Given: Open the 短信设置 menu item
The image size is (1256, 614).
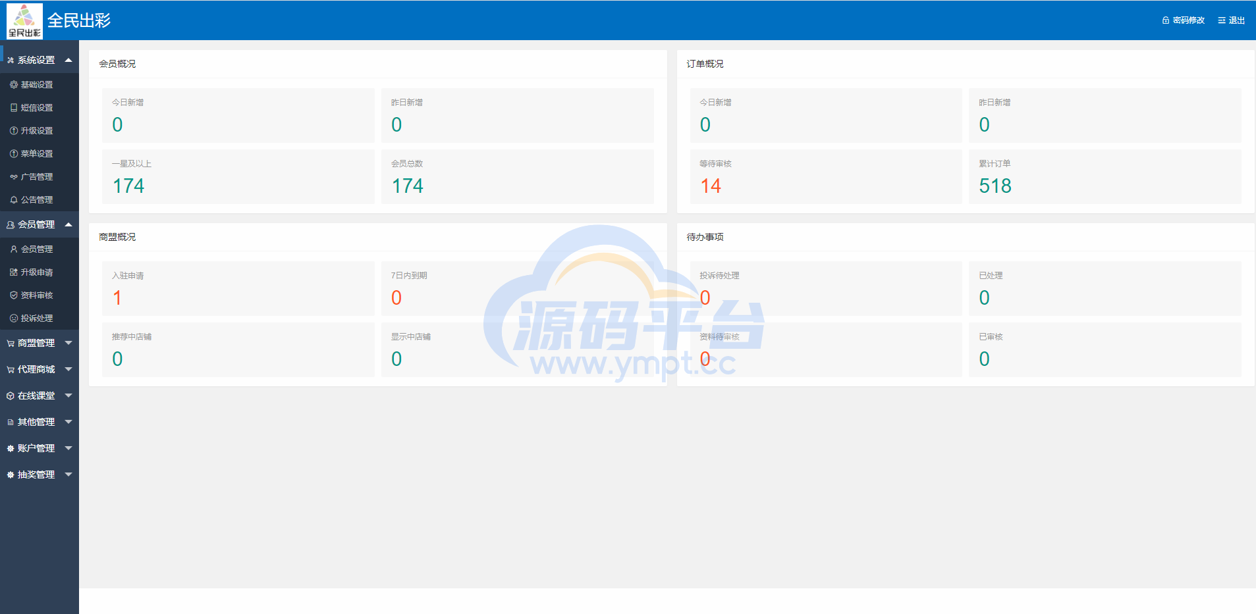Looking at the screenshot, I should (x=40, y=108).
